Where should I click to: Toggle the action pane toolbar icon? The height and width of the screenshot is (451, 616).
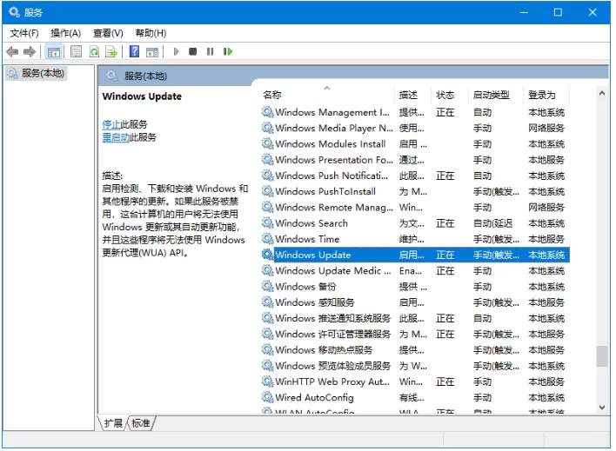tap(152, 52)
